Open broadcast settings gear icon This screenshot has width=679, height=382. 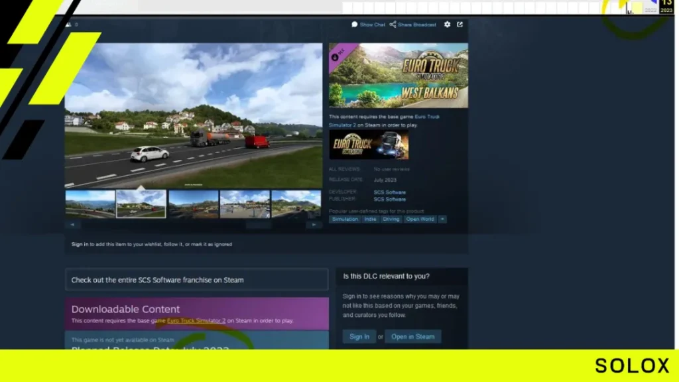click(x=448, y=25)
